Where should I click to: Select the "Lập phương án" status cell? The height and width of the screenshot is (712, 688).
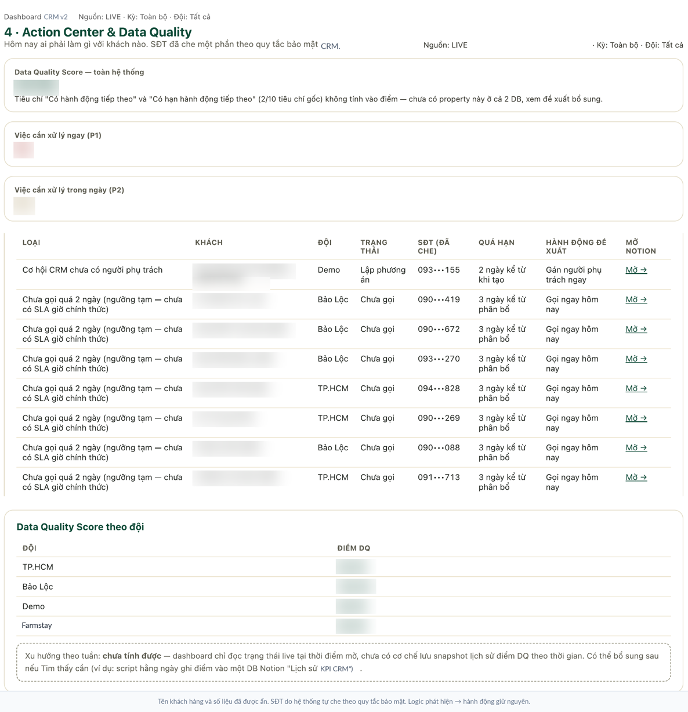[x=383, y=274]
